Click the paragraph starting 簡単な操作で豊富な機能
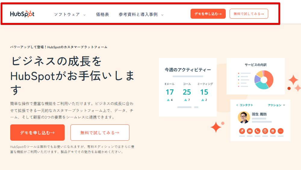Screen dimensions: 301x170 [72, 110]
